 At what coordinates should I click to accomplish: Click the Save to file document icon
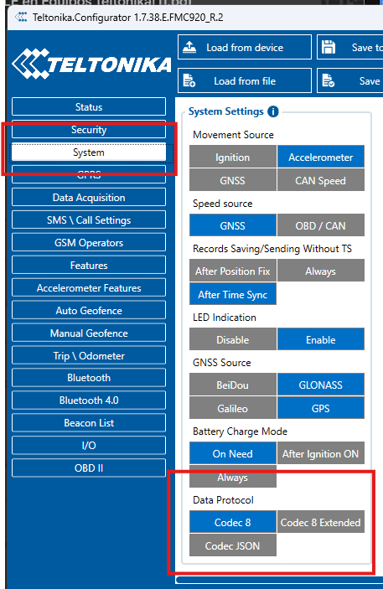coord(329,80)
